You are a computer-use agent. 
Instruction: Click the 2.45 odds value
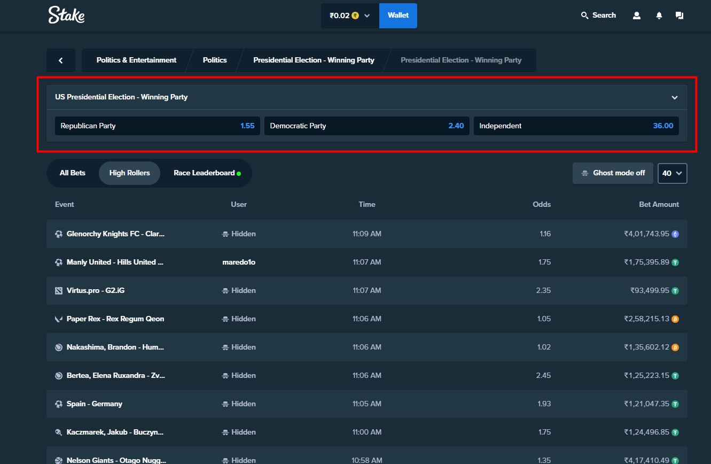click(x=543, y=375)
